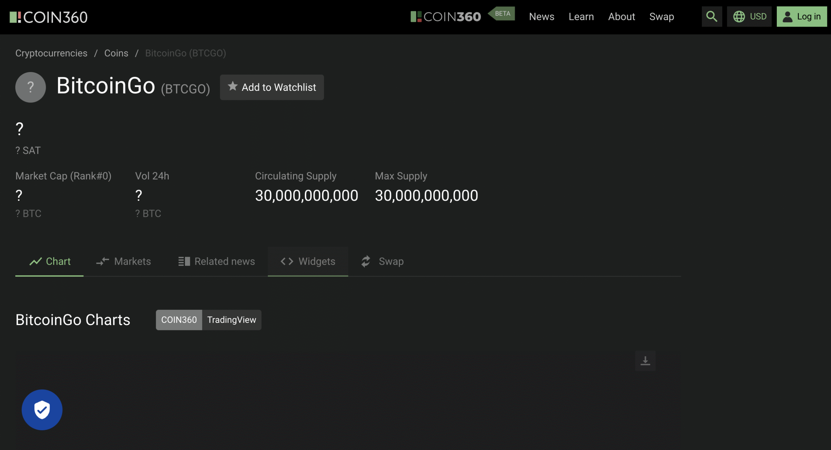Open Swap in the top navigation
Screen dimensions: 831x450
[662, 17]
